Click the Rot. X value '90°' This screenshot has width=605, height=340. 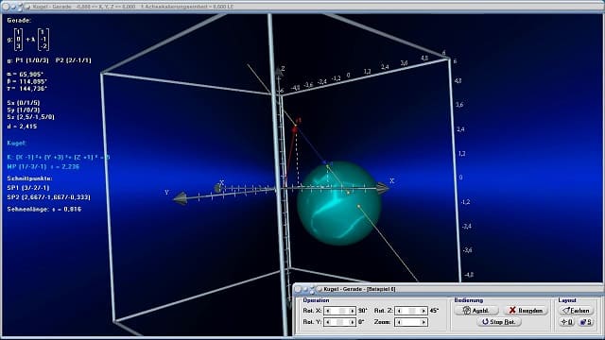(x=363, y=311)
